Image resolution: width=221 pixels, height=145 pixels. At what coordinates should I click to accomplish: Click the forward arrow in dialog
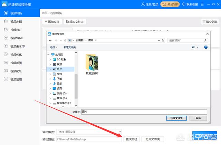click(56, 40)
